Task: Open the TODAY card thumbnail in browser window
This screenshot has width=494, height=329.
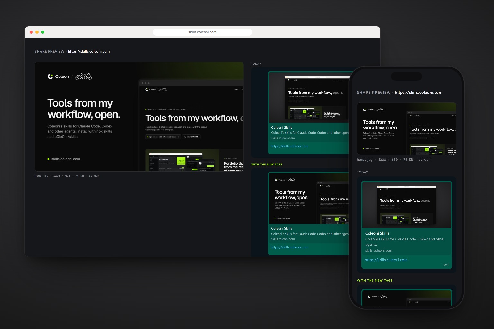Action: (x=309, y=97)
